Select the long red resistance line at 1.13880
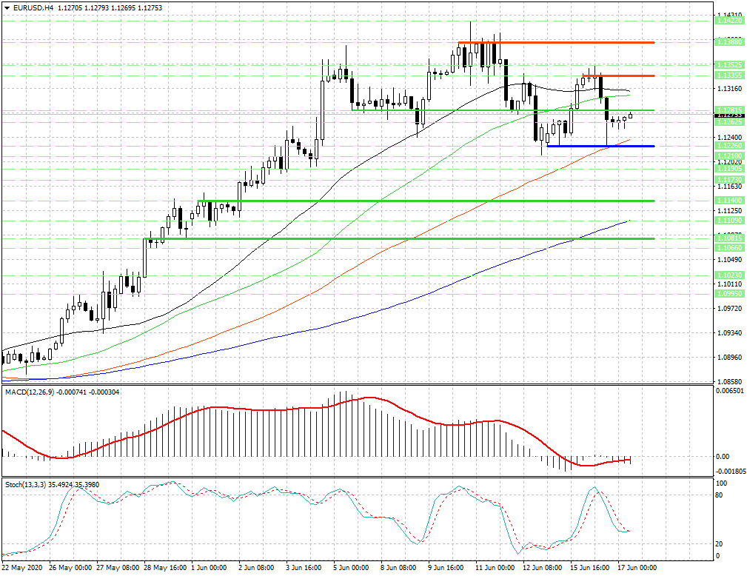 pos(556,42)
